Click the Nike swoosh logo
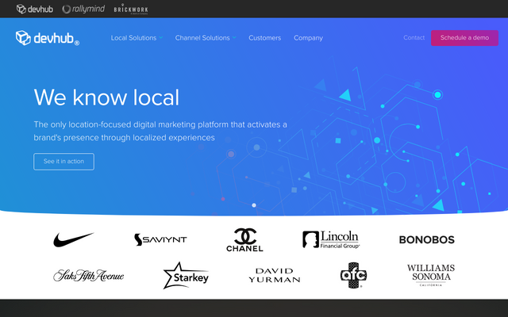 coord(74,239)
